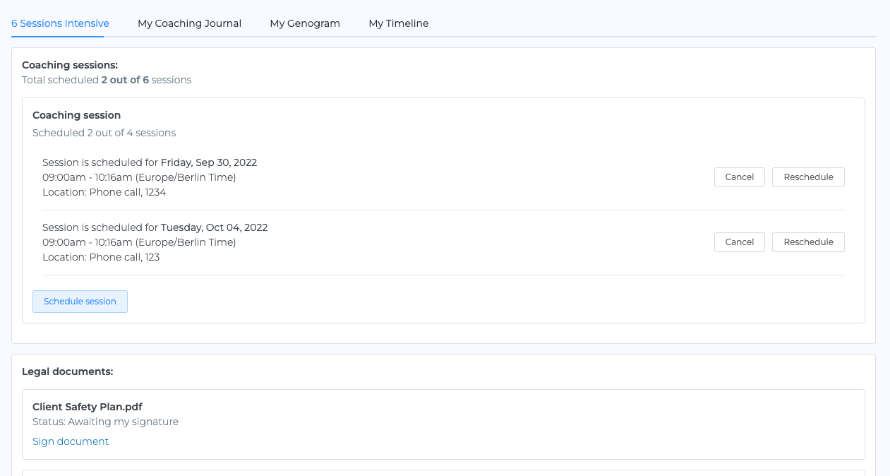Click the Friday, Sep 30, 2022 date text
890x476 pixels.
[209, 162]
